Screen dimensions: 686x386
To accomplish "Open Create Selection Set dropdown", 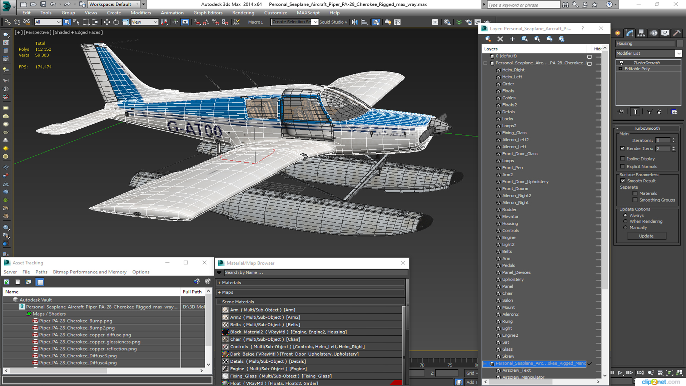I will [x=295, y=22].
